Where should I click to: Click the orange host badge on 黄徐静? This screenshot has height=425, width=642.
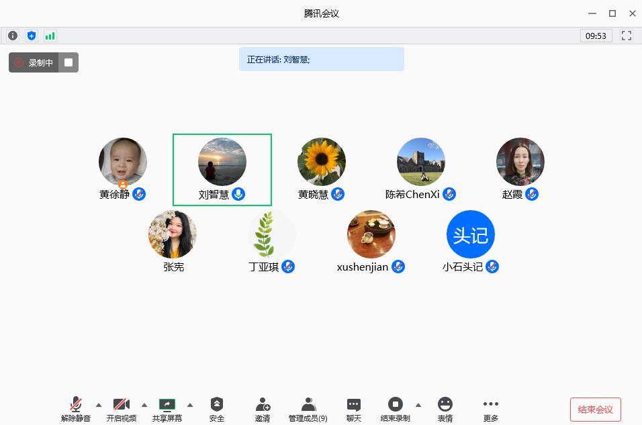123,184
